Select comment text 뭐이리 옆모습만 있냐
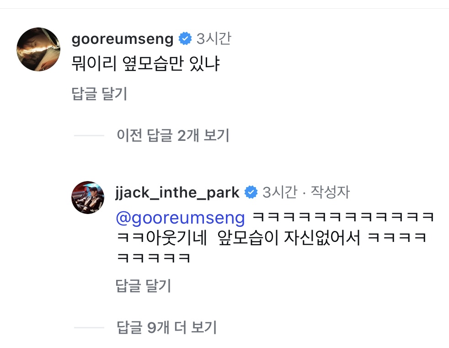The width and height of the screenshot is (449, 348). tap(145, 63)
